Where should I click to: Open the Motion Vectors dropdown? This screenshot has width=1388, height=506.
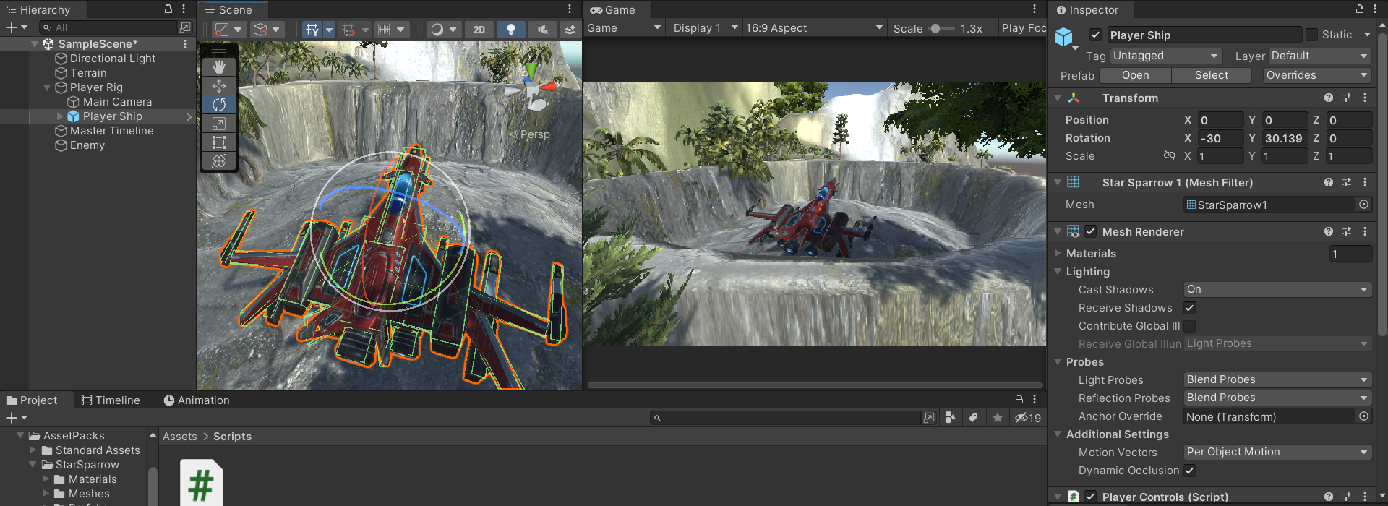pos(1277,452)
